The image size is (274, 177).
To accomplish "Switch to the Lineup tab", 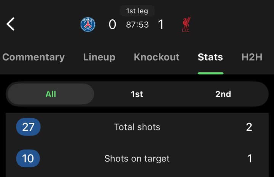I will tap(99, 57).
